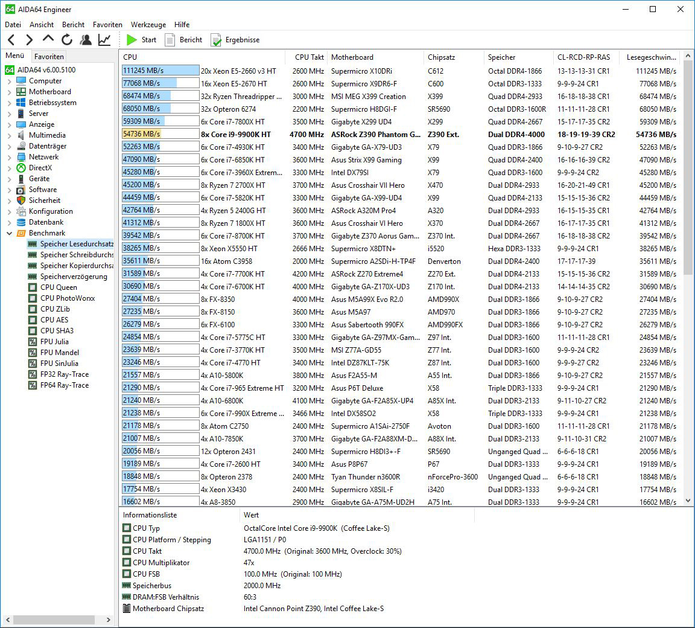Viewport: 695px width, 628px height.
Task: Click the Datenträger disk icon
Action: [x=21, y=146]
